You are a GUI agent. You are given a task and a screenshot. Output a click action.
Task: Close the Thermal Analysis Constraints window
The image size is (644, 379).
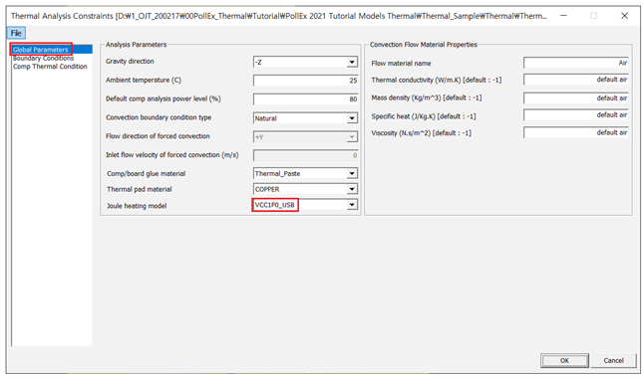(624, 16)
